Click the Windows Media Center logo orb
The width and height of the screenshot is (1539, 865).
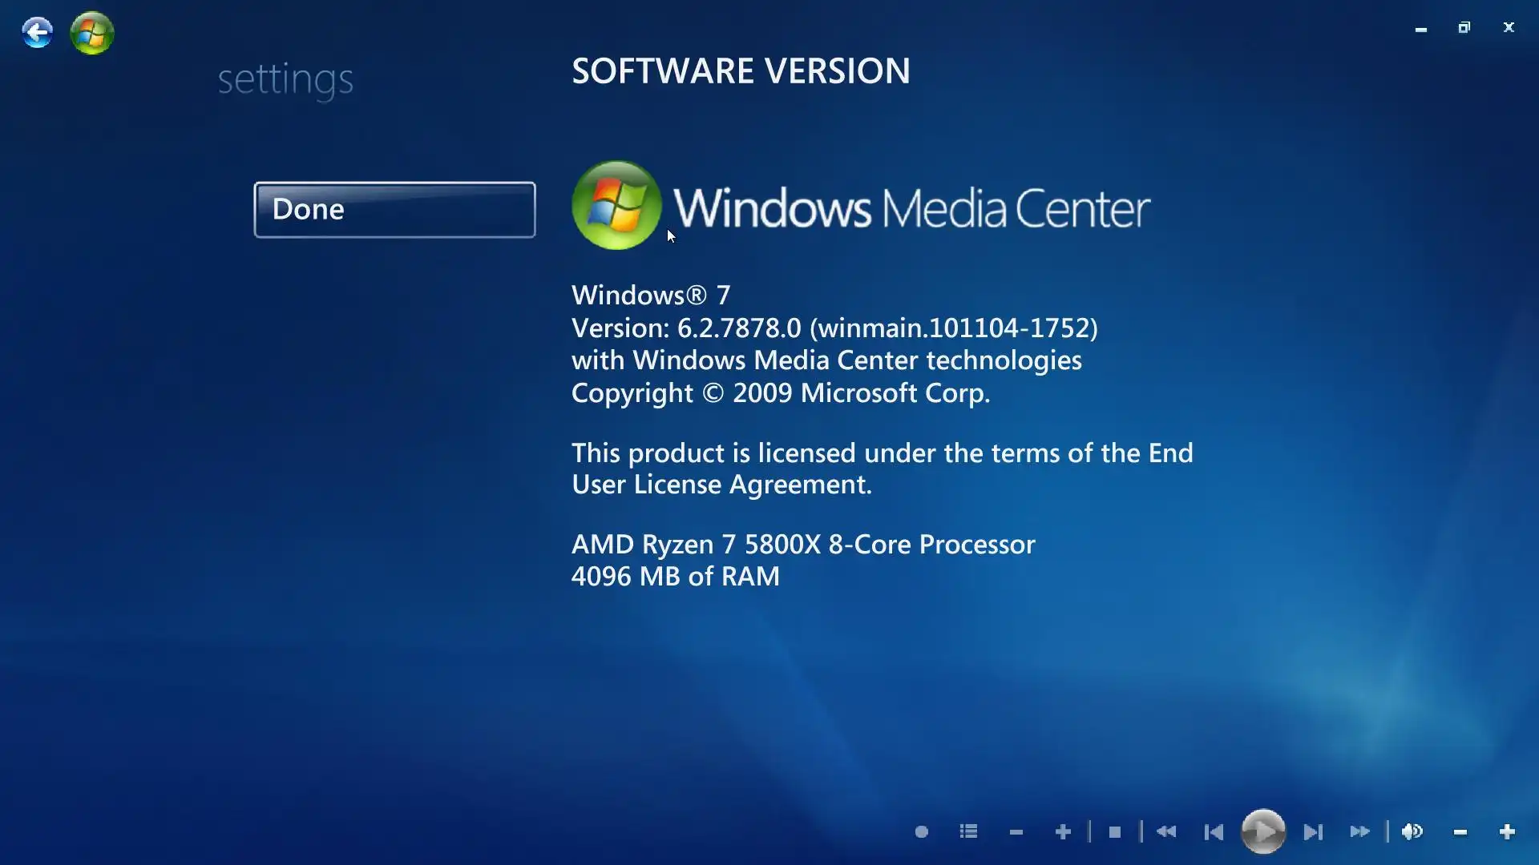(616, 206)
